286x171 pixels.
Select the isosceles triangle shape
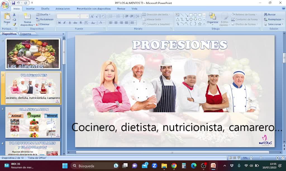pos(177,19)
